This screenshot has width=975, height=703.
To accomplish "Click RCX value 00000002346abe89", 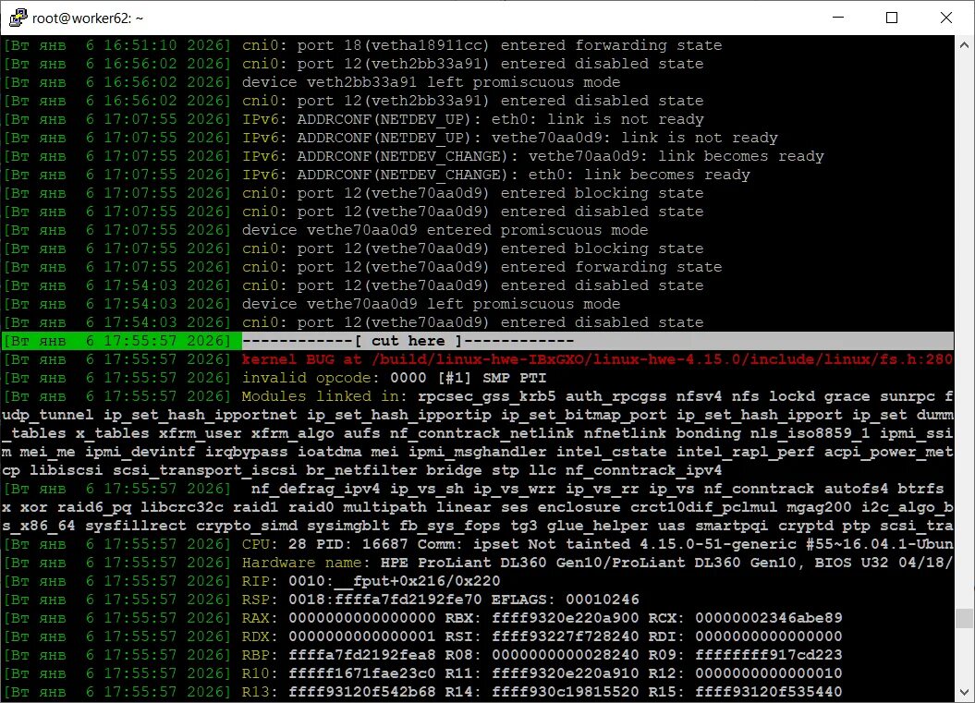I will 769,618.
